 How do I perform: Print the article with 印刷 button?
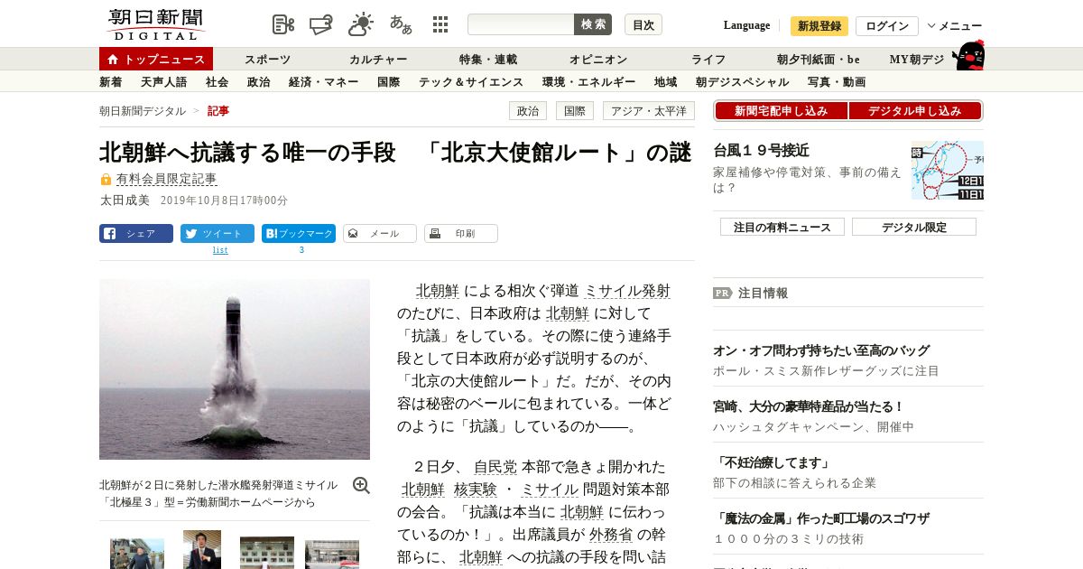[461, 233]
